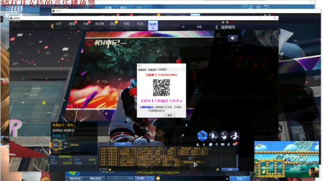Open the 仓库 Inventory tab
323x181 pixels.
coord(86,25)
